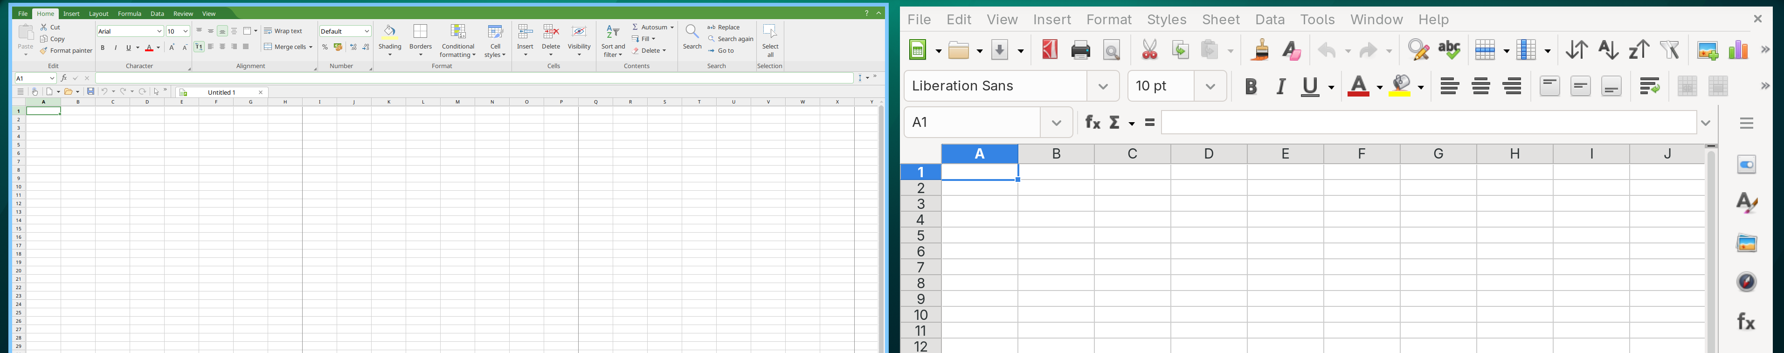
Task: Open Default number format dropdown in PlanMaker
Action: [x=366, y=31]
